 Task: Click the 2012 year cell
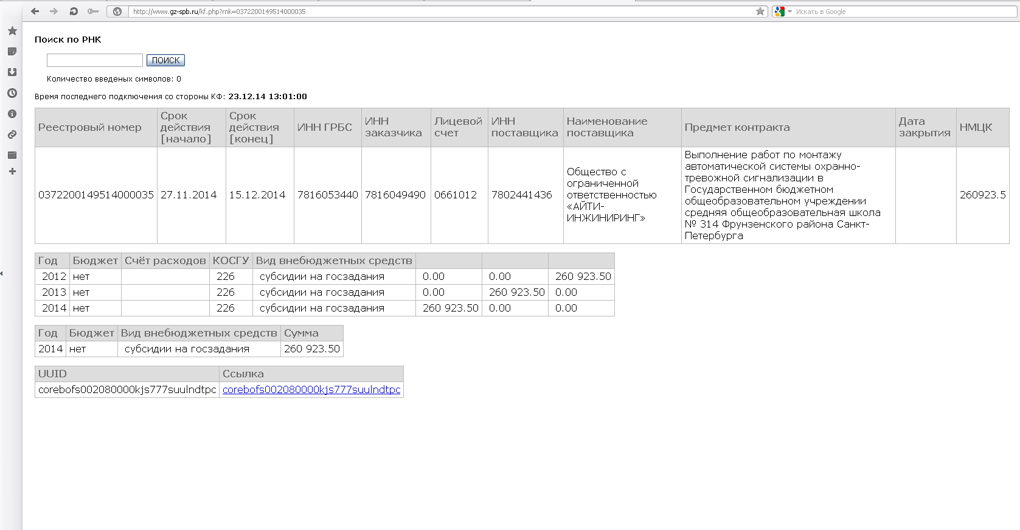pos(52,276)
